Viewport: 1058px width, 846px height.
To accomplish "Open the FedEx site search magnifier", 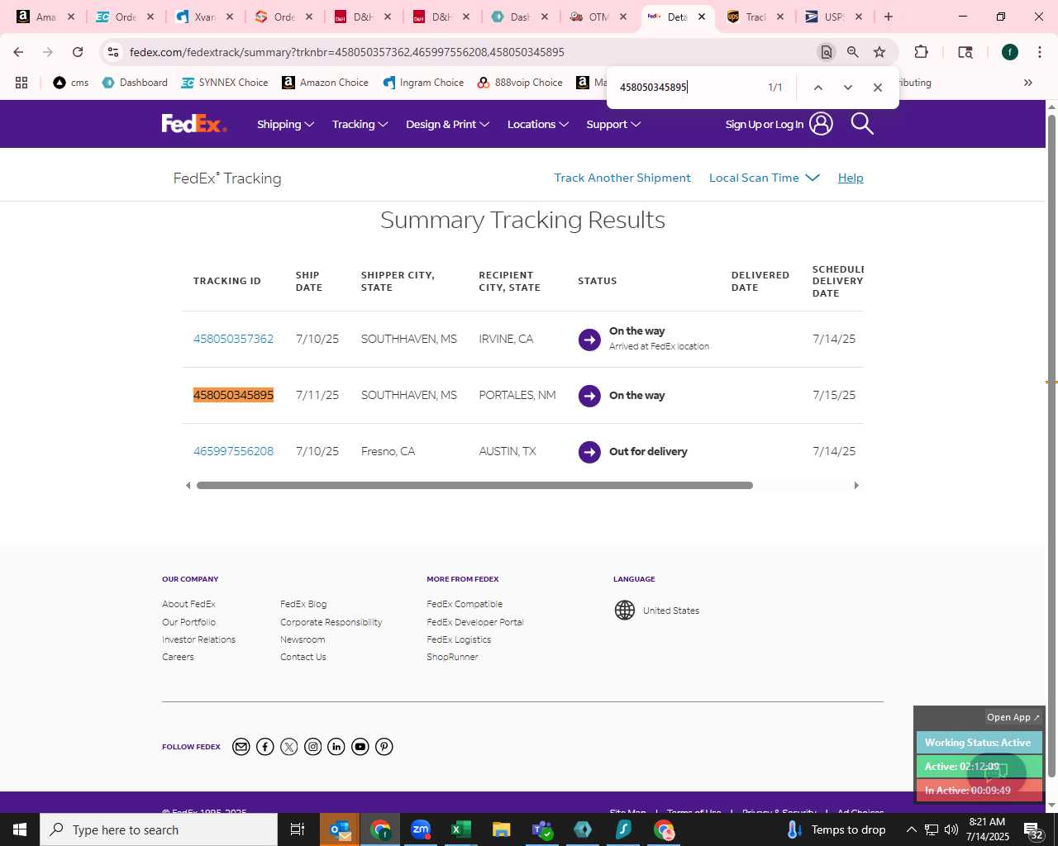I will point(862,124).
